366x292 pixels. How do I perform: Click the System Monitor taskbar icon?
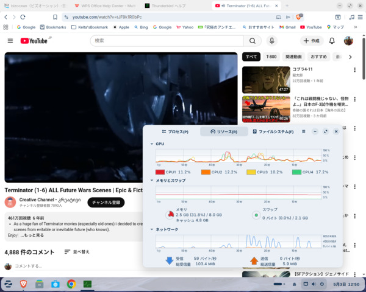tap(87, 284)
